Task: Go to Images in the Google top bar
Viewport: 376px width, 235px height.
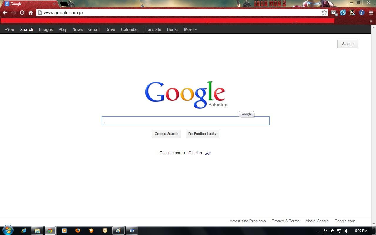Action: point(46,29)
